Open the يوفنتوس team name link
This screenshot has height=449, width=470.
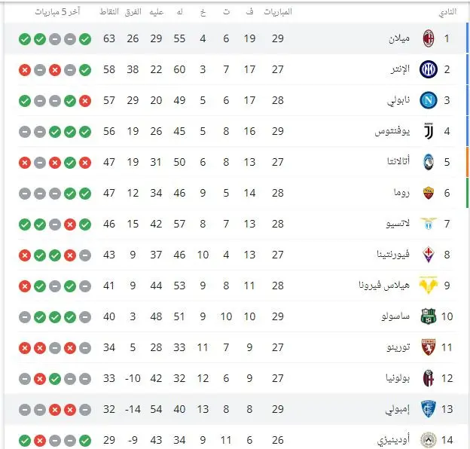[392, 131]
